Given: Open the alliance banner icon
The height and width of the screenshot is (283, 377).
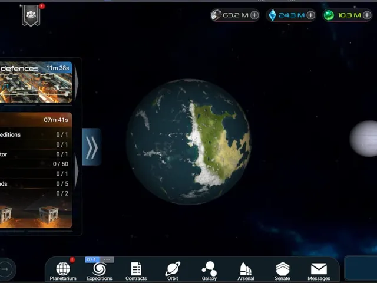Looking at the screenshot, I should [x=31, y=15].
